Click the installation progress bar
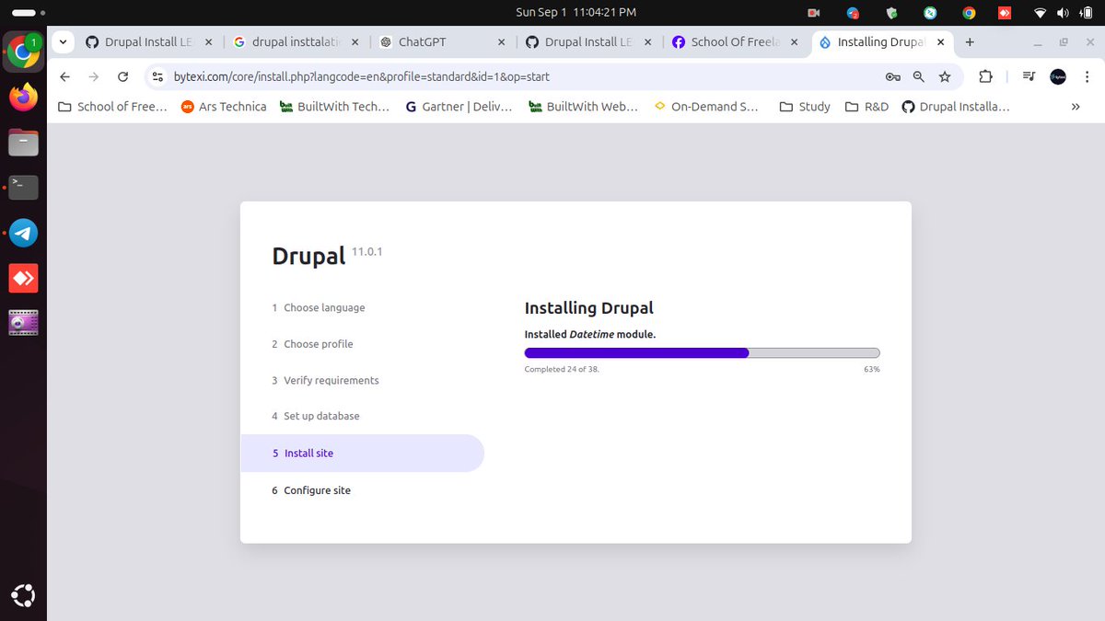The height and width of the screenshot is (621, 1105). click(x=702, y=352)
